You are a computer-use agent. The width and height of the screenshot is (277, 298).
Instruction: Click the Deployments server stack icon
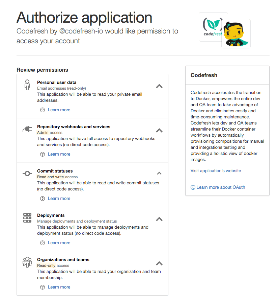(x=27, y=218)
